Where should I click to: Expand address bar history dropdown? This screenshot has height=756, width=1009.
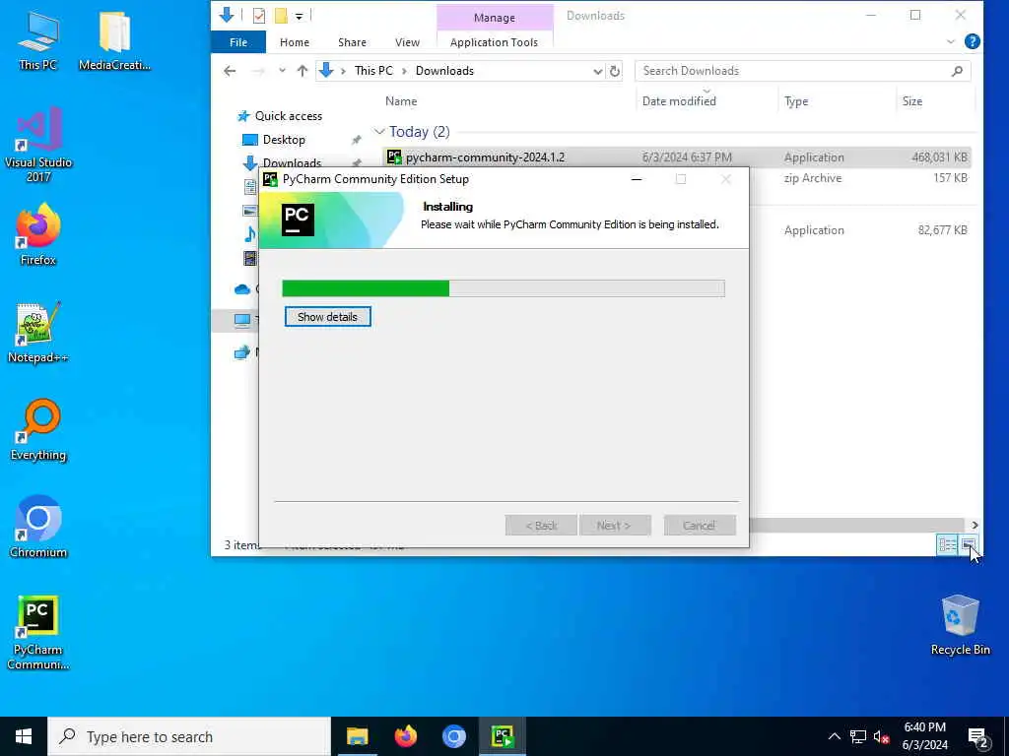click(x=598, y=71)
